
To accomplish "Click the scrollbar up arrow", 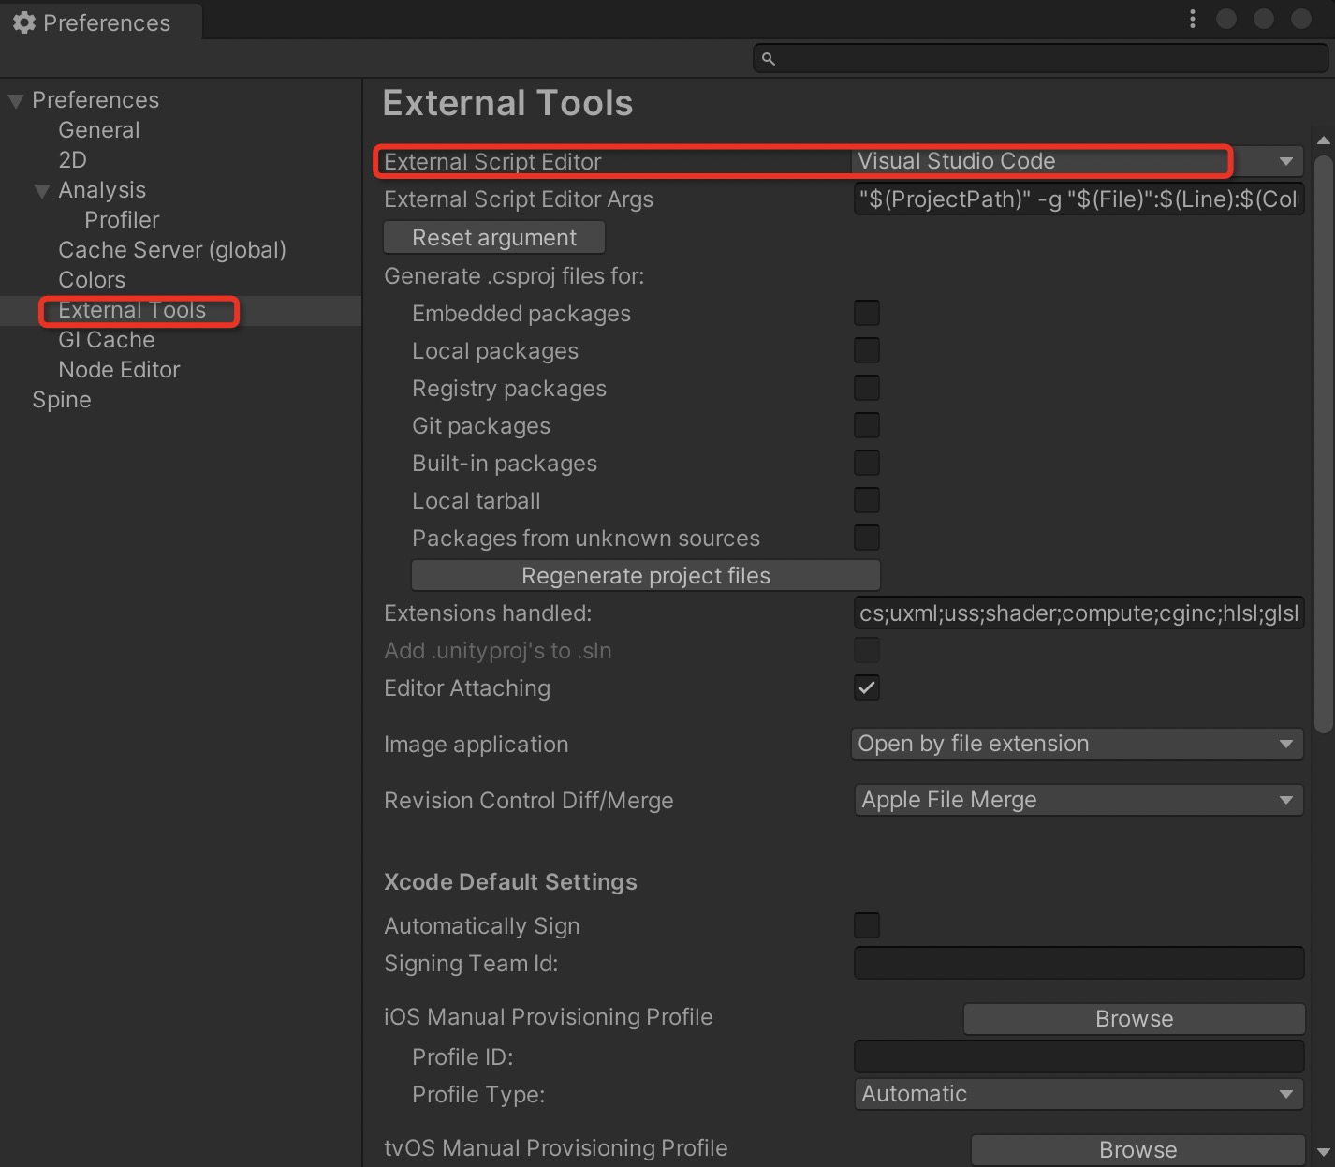I will tap(1323, 141).
